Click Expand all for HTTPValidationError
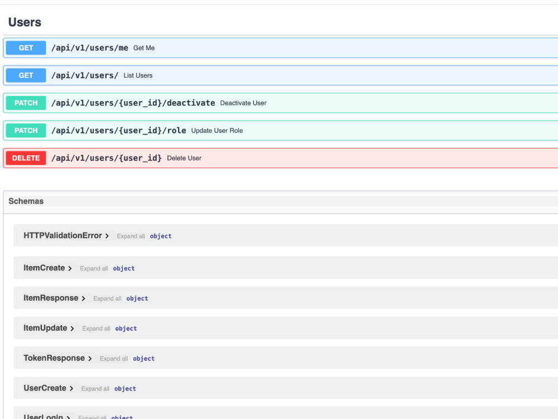Screen dimensions: 558x419 [131, 236]
